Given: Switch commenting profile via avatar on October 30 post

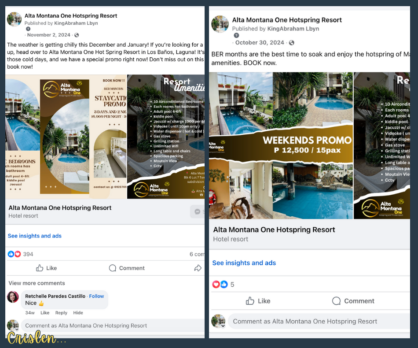Looking at the screenshot, I should 218,321.
